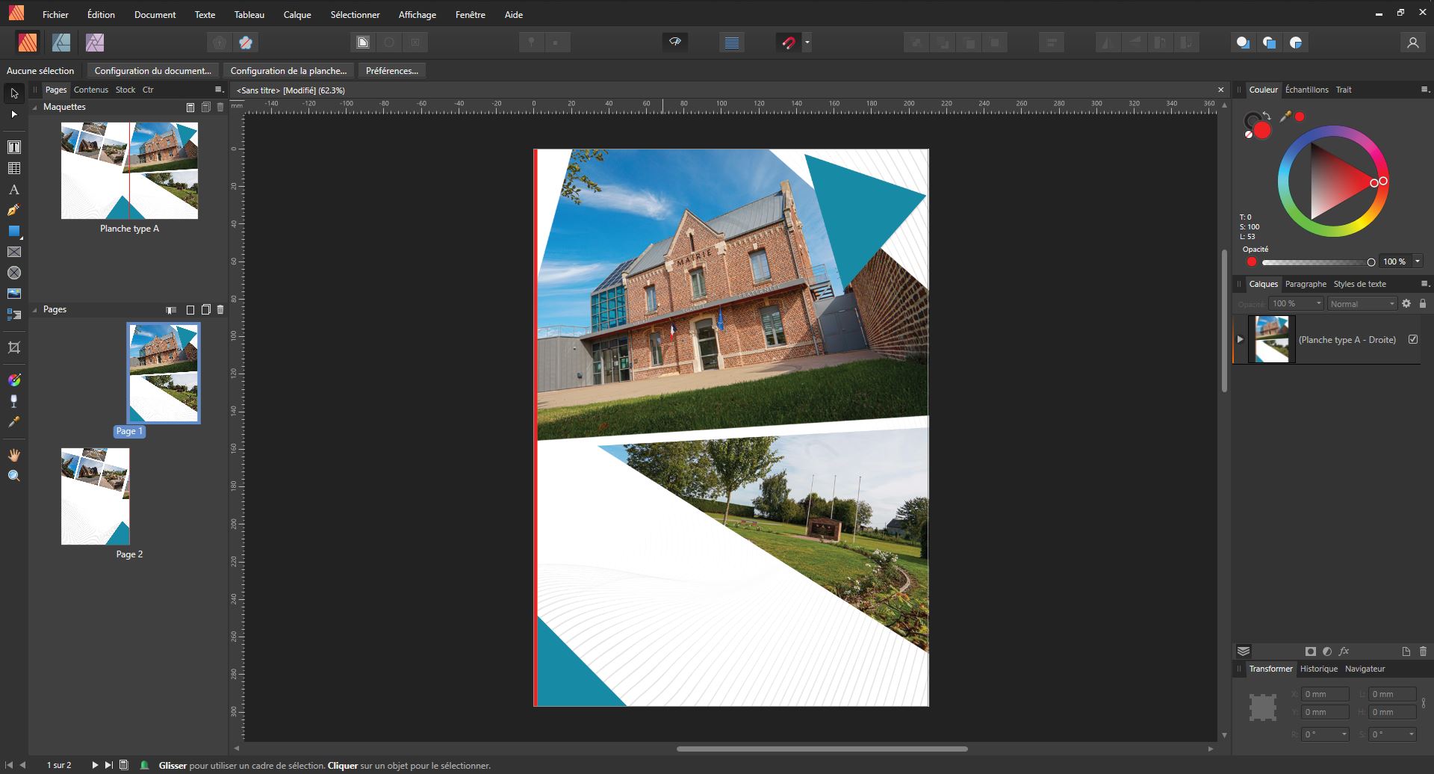Open the account profile icon
Screen dimensions: 1434x774
[1412, 43]
